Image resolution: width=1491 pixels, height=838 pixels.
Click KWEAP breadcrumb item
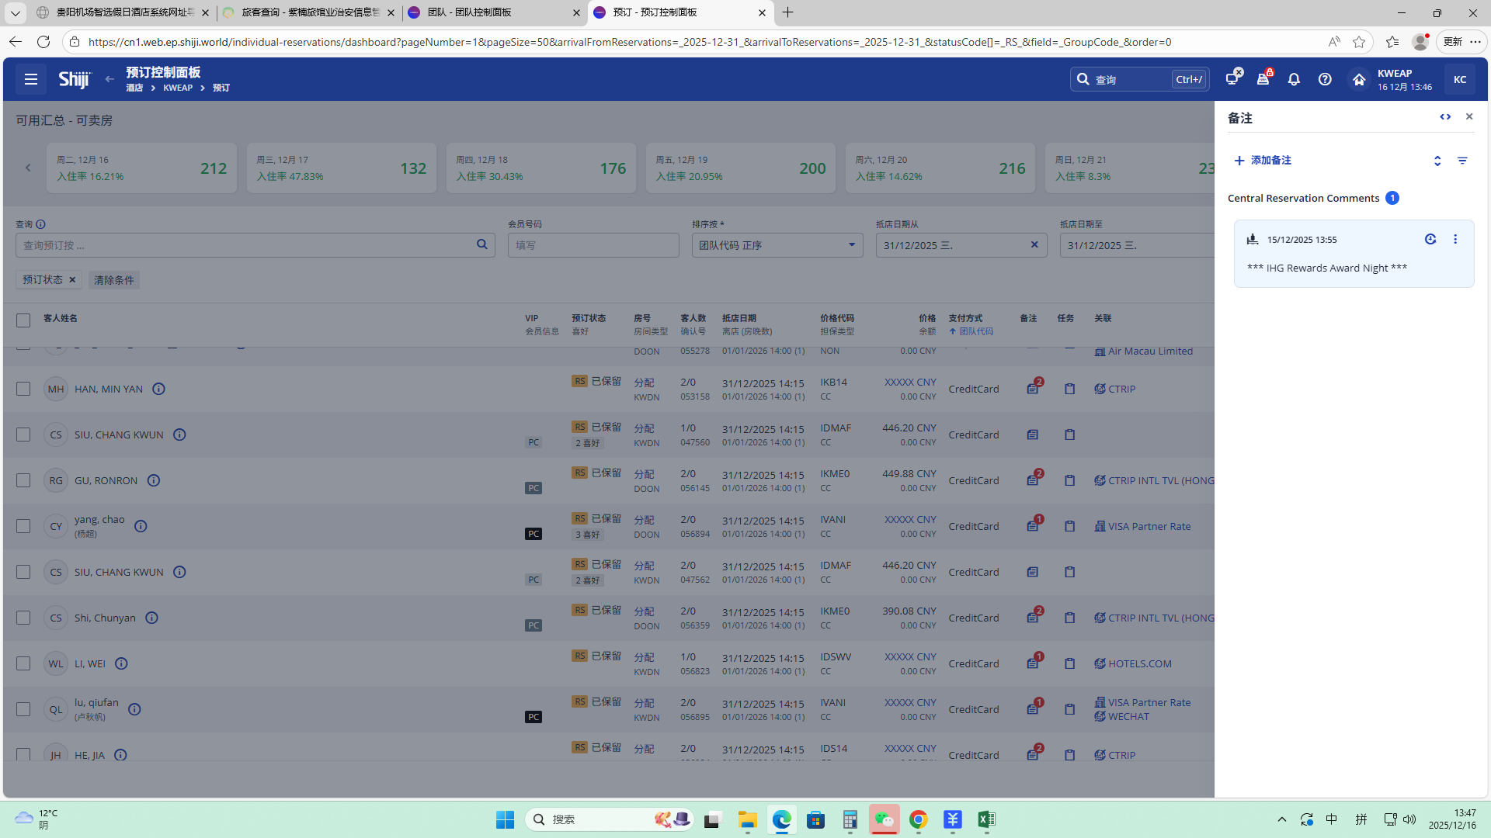click(x=178, y=88)
